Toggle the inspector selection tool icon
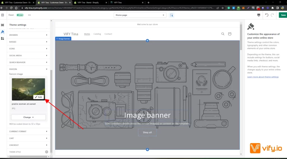The image size is (287, 159). [x=172, y=15]
